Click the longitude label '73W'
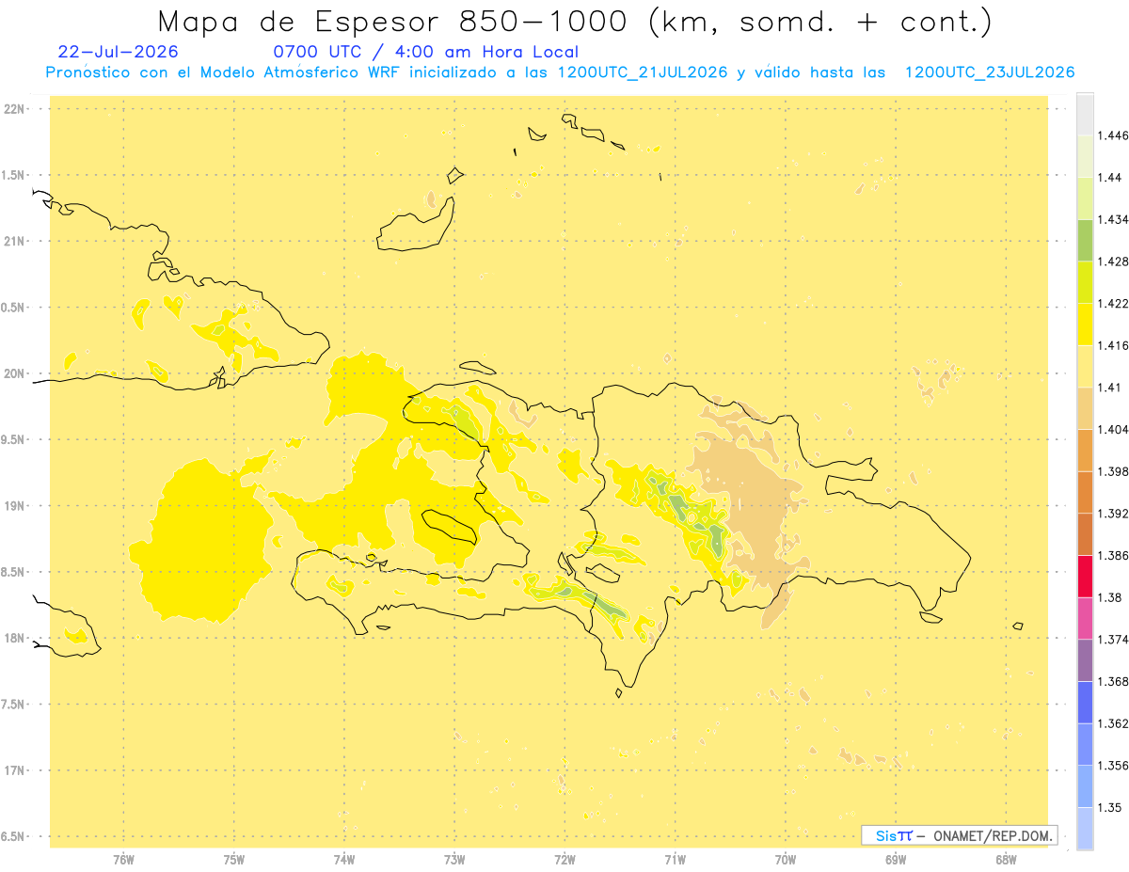1129x872 pixels. coord(454,860)
